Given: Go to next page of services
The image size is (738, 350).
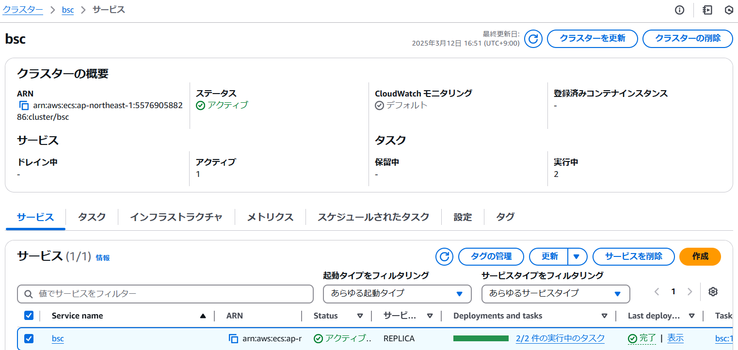Looking at the screenshot, I should pyautogui.click(x=690, y=291).
